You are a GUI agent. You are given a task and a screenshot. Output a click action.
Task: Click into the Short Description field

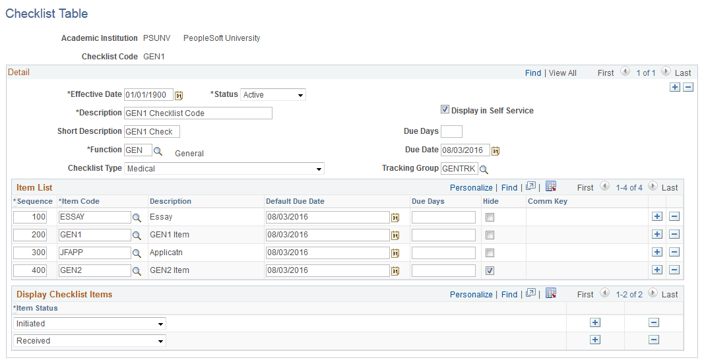point(152,131)
